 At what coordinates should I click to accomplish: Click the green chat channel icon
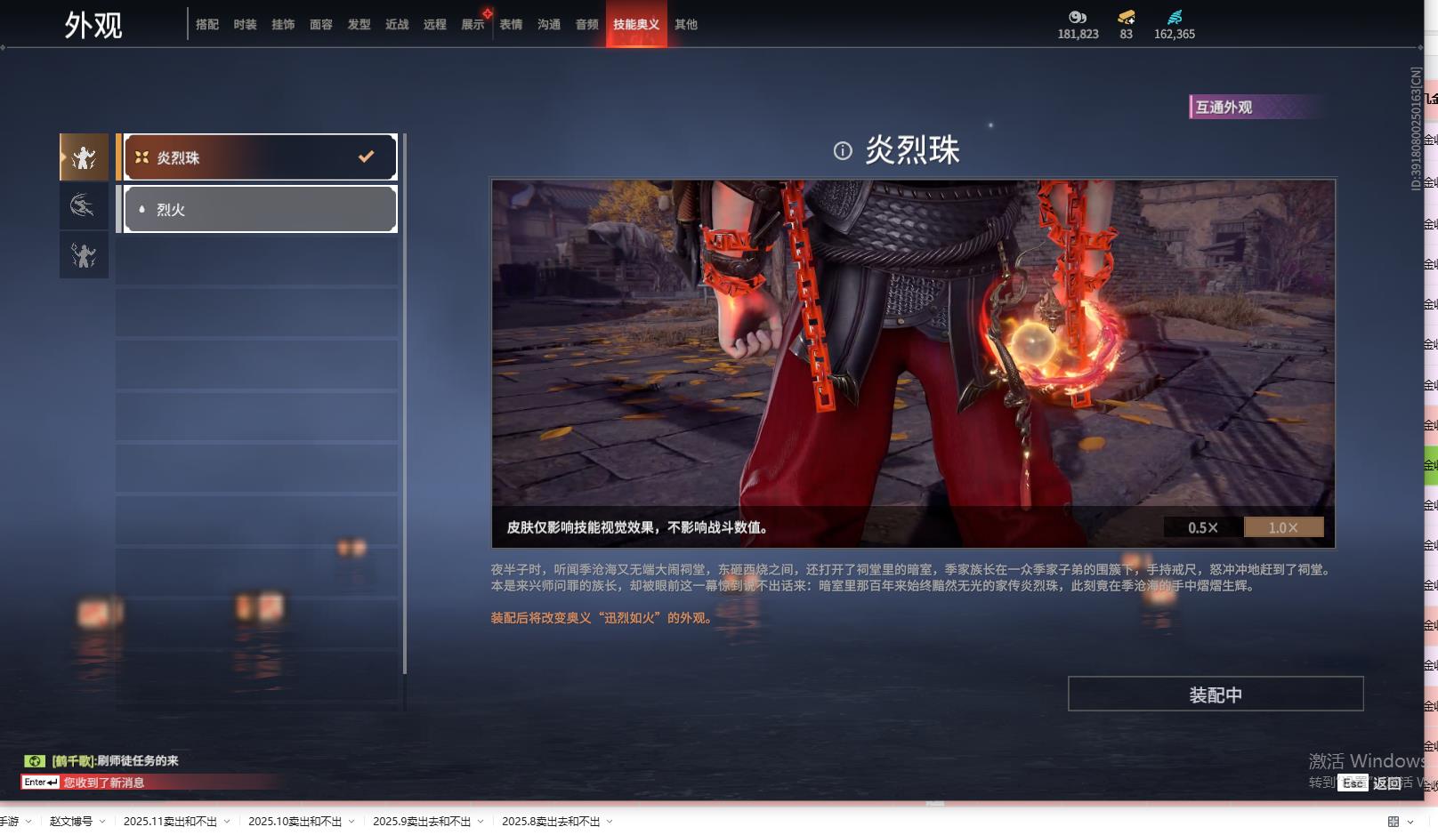click(34, 761)
